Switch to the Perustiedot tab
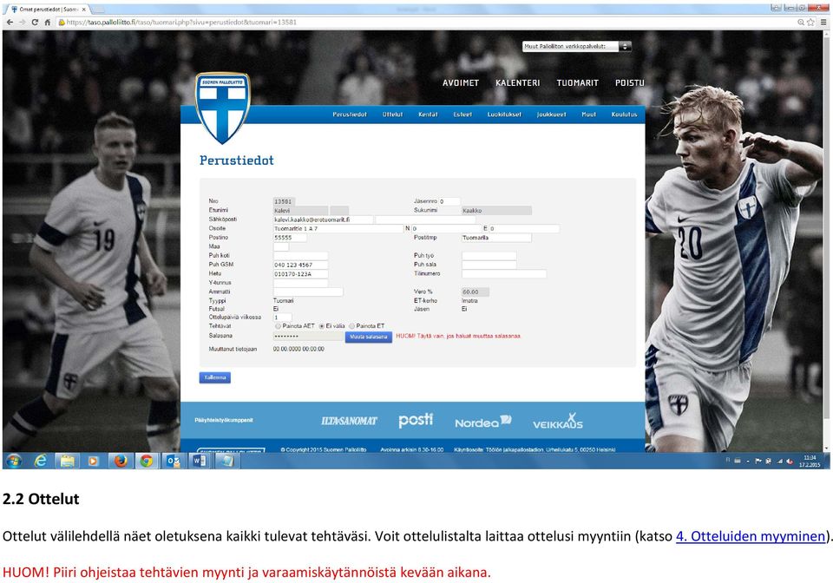The image size is (833, 583). pyautogui.click(x=350, y=115)
